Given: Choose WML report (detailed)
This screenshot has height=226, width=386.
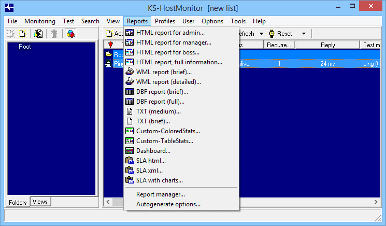Looking at the screenshot, I should tap(181, 82).
